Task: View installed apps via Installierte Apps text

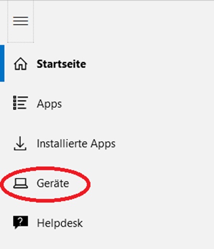Action: 76,144
